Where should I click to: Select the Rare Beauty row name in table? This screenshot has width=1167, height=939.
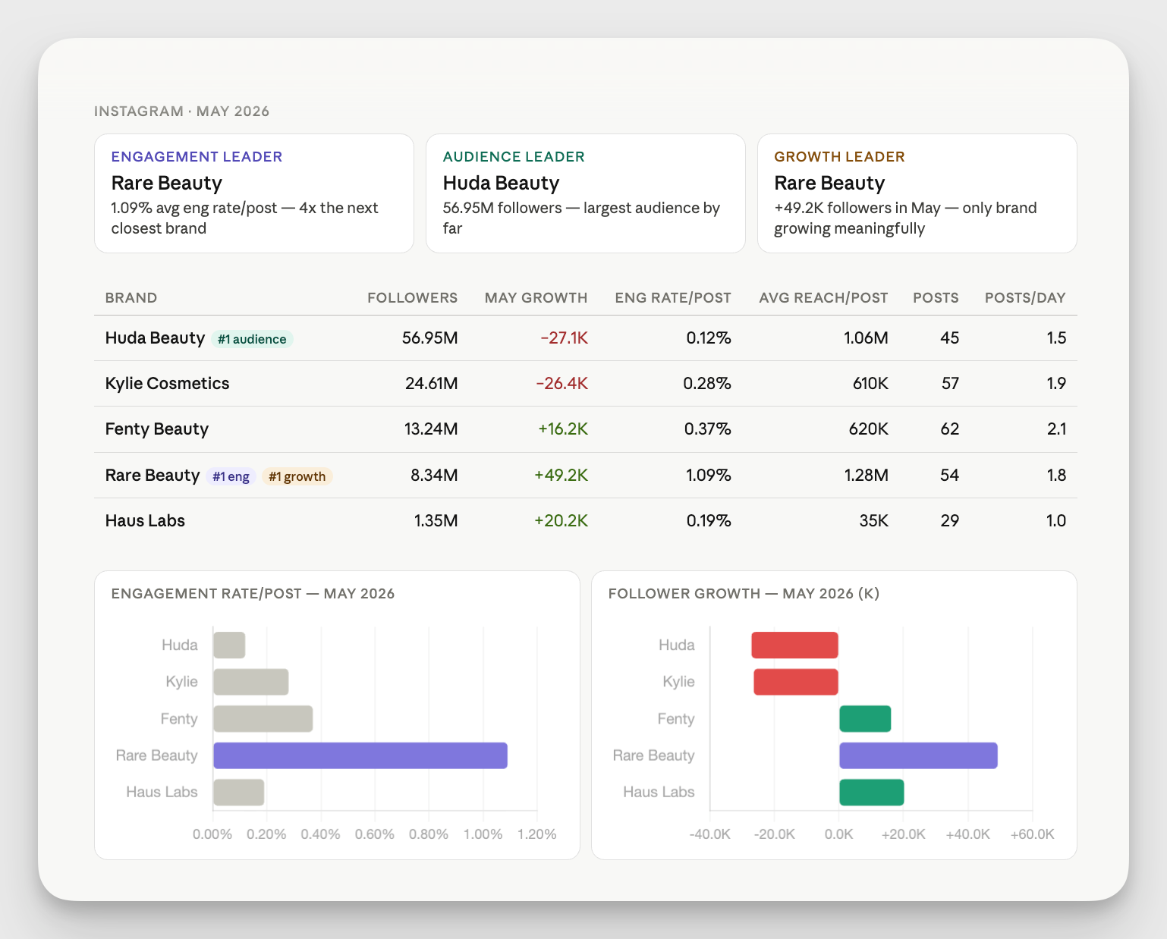point(153,476)
